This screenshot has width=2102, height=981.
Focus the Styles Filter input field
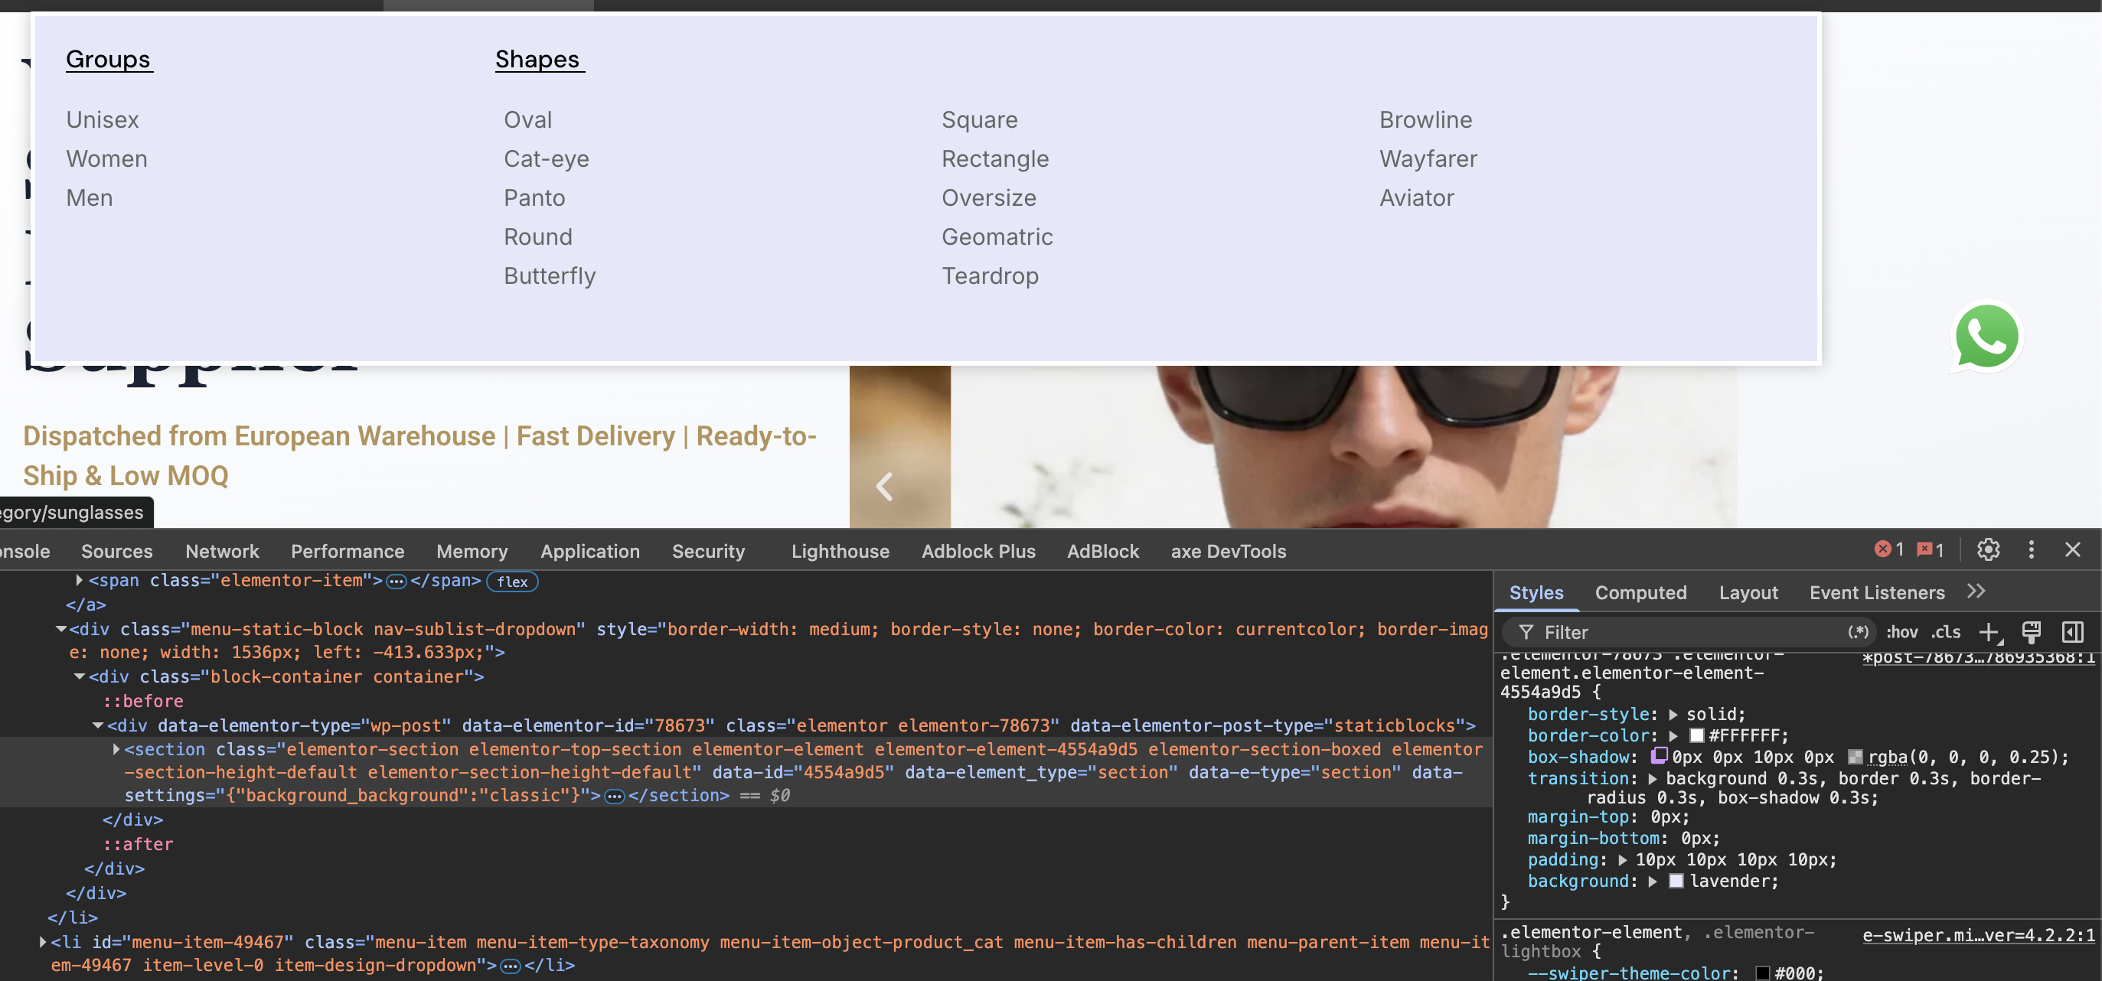(x=1689, y=632)
